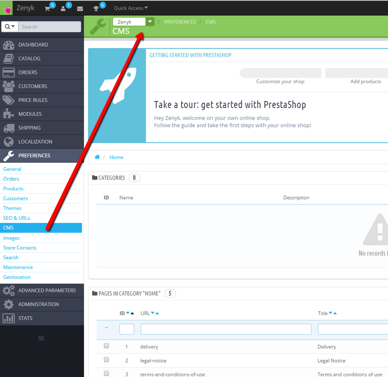This screenshot has width=388, height=377.
Task: Click the Shipping truck icon
Action: pos(8,128)
